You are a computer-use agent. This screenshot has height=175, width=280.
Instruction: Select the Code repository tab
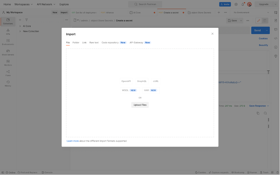coord(110,43)
